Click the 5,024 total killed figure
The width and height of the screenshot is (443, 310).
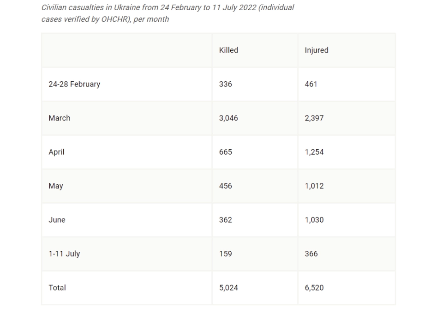coord(228,288)
